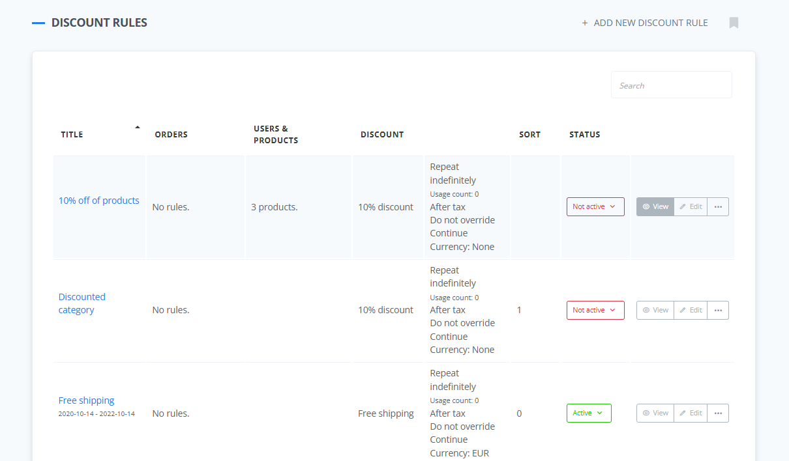Image resolution: width=789 pixels, height=461 pixels.
Task: Click 'Usage count: 0' in Free shipping row
Action: coord(454,400)
